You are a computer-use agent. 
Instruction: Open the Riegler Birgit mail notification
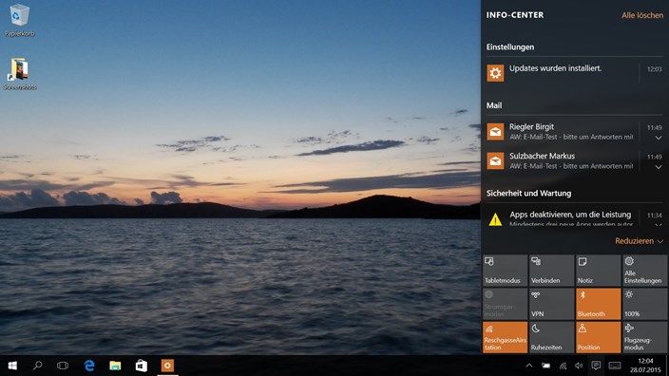click(x=574, y=131)
